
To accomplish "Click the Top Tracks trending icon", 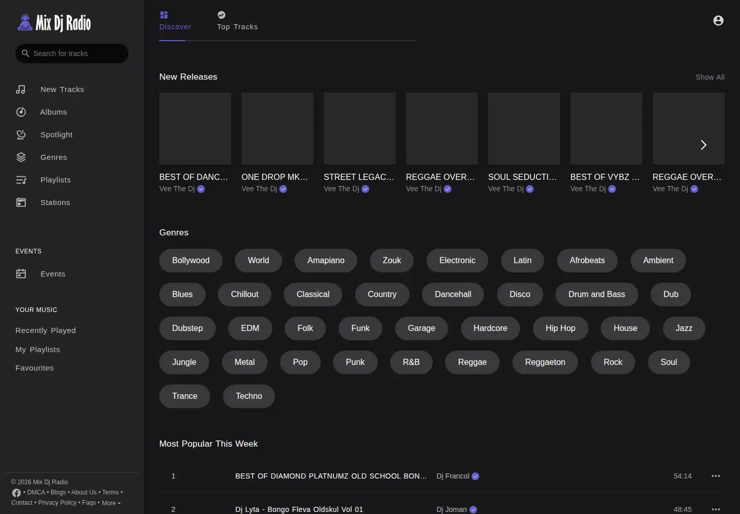I will (221, 15).
